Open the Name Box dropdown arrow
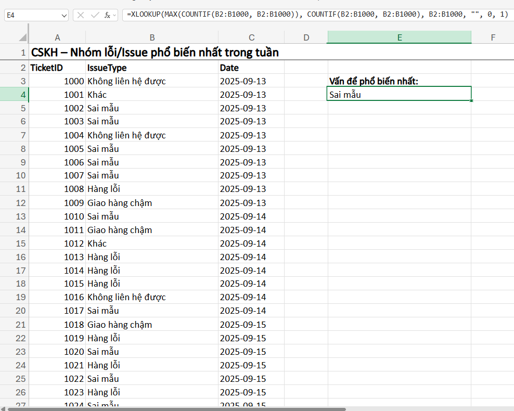 click(63, 15)
